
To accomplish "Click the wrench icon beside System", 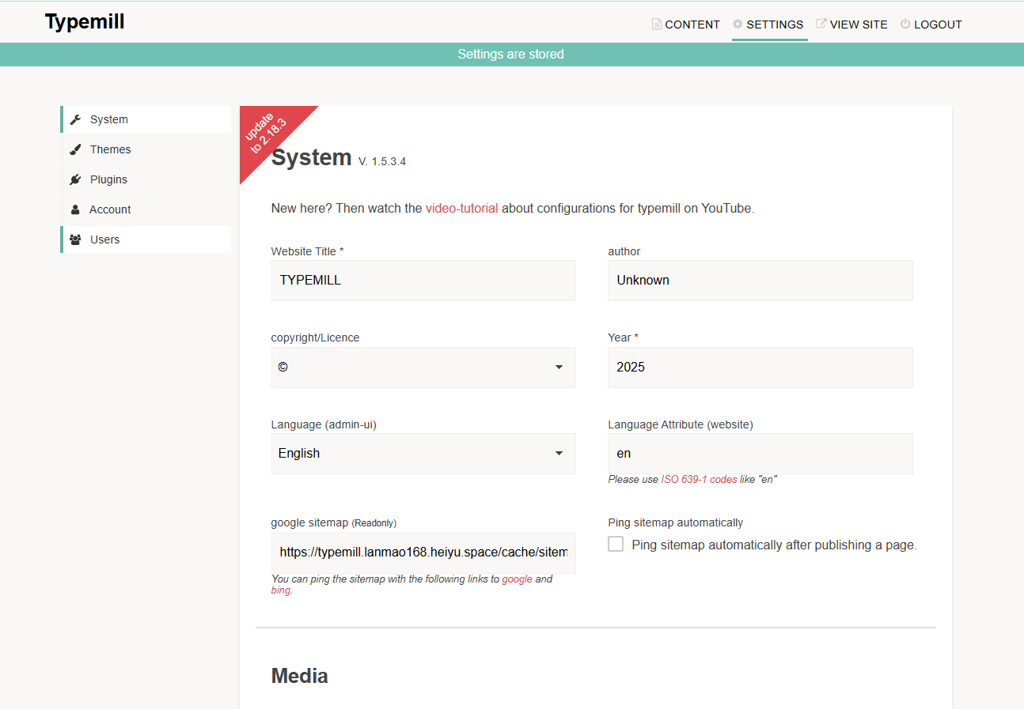I will pos(75,119).
